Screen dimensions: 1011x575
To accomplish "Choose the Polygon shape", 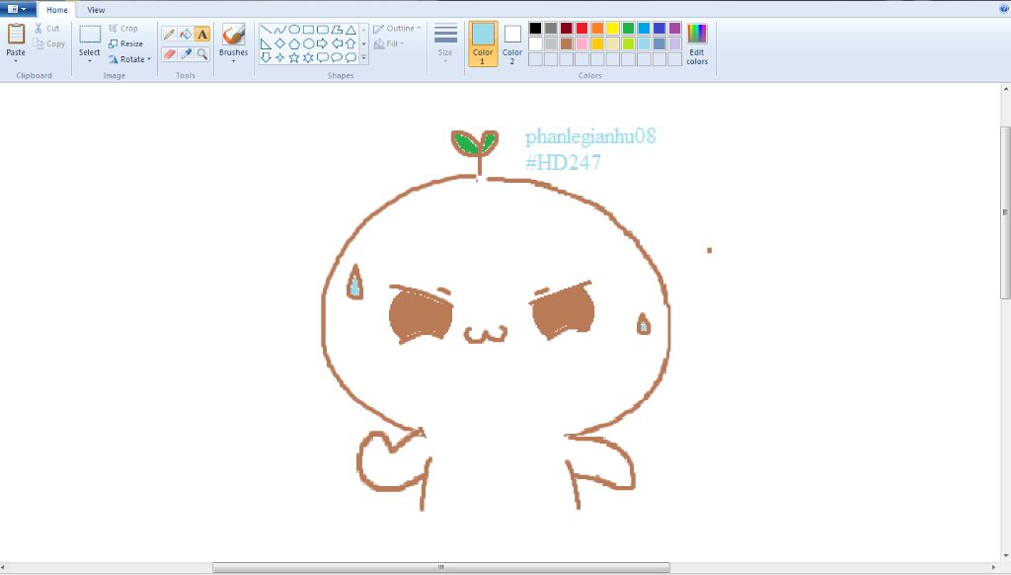I will [x=337, y=30].
